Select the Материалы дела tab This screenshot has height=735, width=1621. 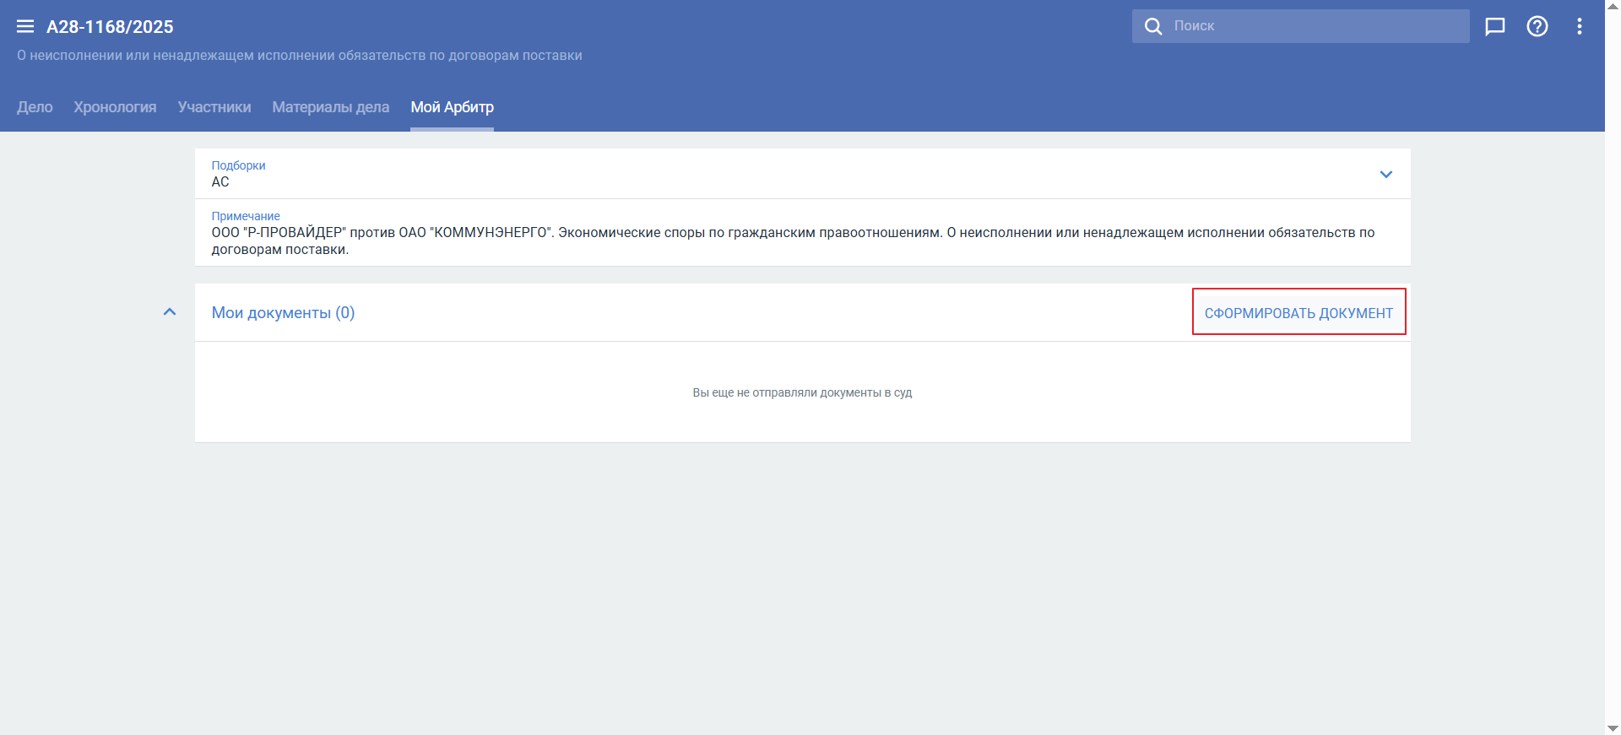[x=330, y=107]
